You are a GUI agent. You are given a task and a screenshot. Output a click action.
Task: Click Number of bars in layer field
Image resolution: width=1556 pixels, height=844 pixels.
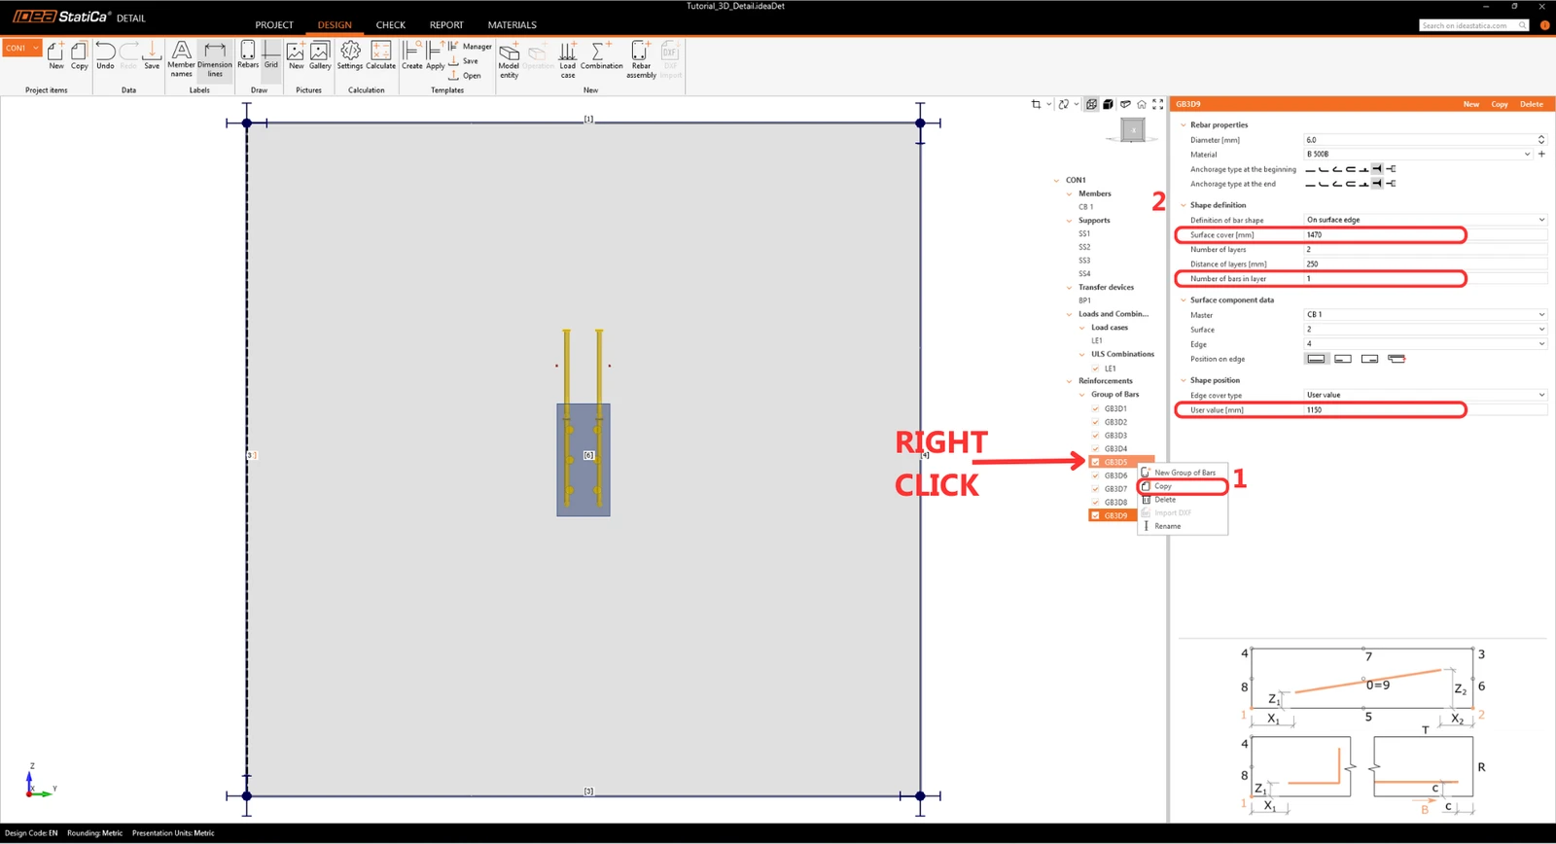point(1425,278)
